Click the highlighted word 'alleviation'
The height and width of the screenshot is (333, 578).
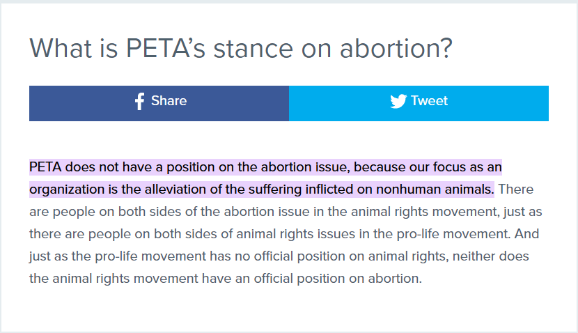coord(175,189)
